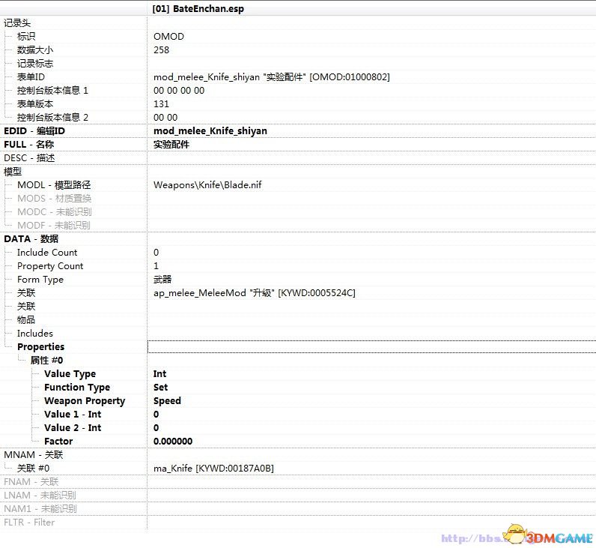The height and width of the screenshot is (548, 596).
Task: Select the Includes row
Action: click(35, 334)
